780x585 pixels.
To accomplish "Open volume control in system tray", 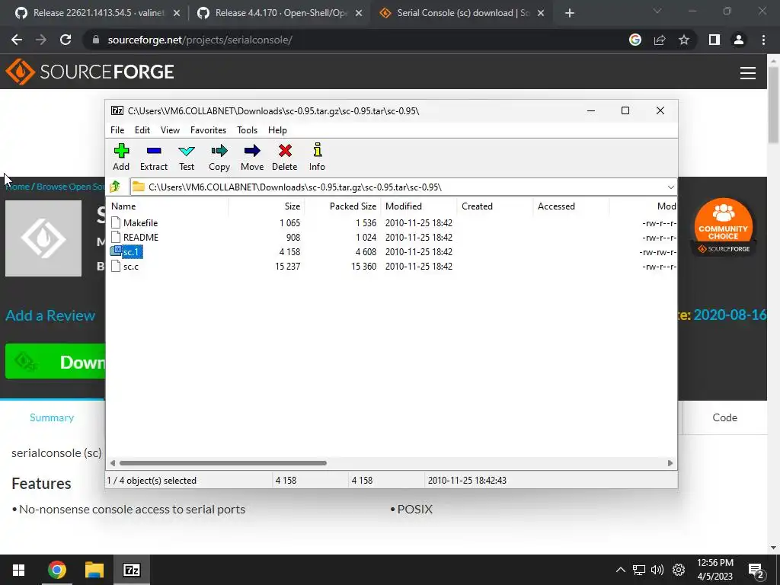I will point(657,570).
